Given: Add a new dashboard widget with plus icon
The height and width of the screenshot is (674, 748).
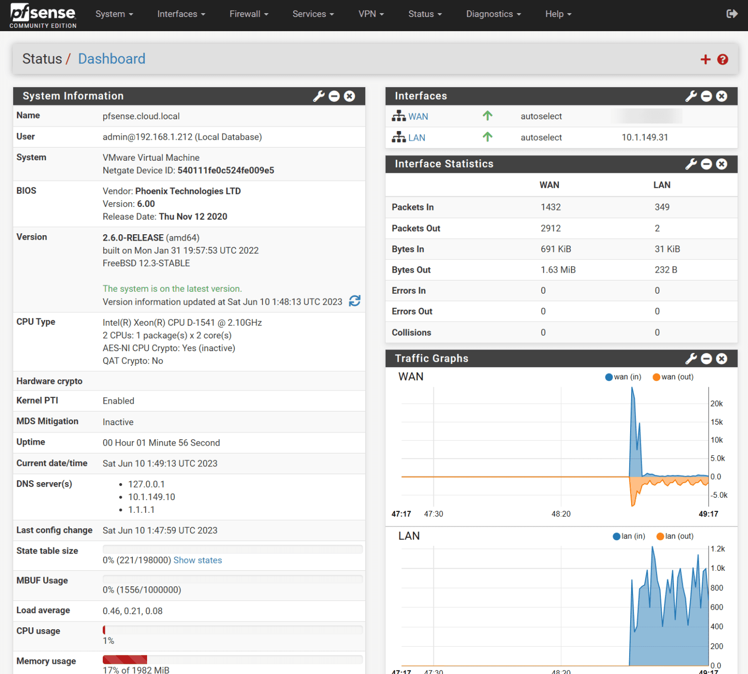Looking at the screenshot, I should [705, 59].
